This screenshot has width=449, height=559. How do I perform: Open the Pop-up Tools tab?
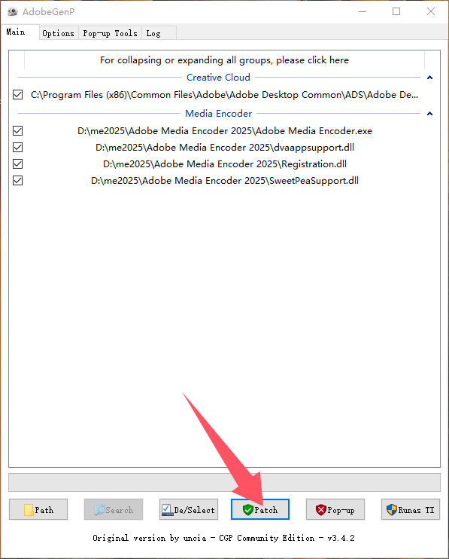point(110,33)
